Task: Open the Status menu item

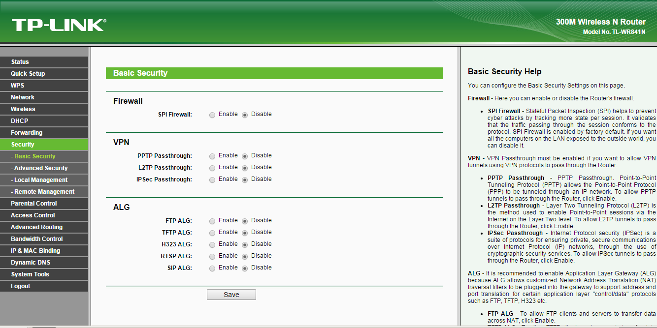Action: (x=20, y=62)
